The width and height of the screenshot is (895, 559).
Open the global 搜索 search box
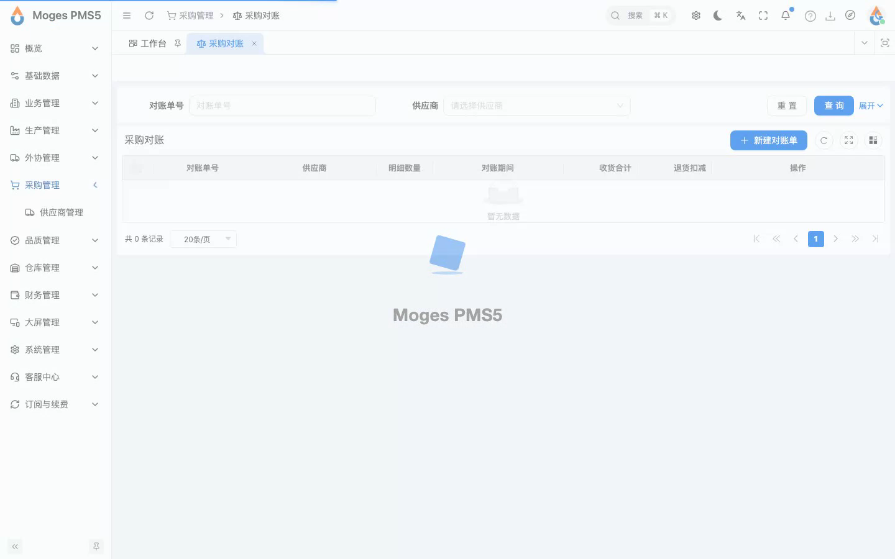coord(640,16)
